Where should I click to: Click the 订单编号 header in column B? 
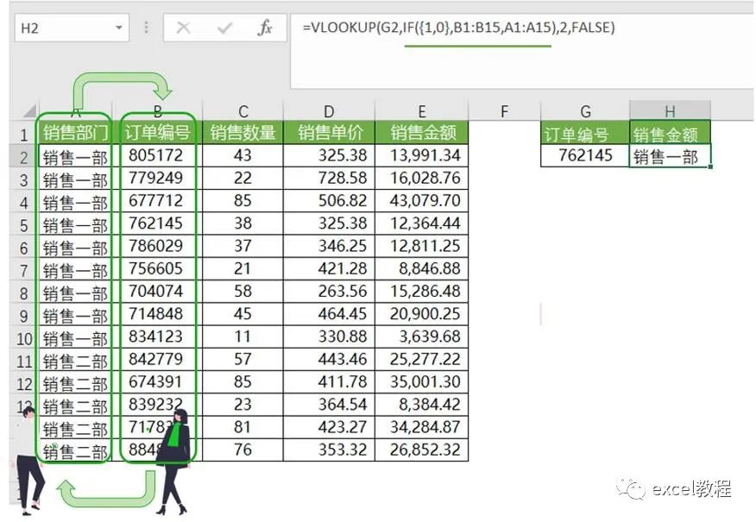click(x=157, y=133)
